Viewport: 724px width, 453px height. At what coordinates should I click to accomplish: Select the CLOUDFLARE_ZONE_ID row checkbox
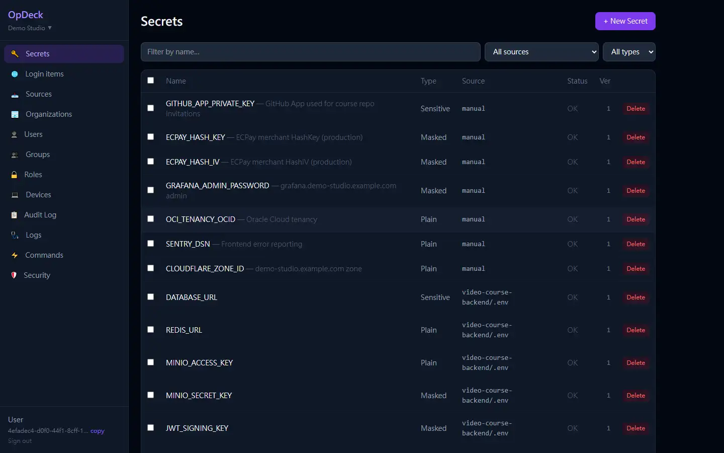pos(150,268)
